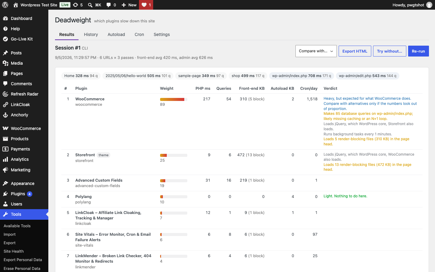Open the Autoload tab

(116, 34)
